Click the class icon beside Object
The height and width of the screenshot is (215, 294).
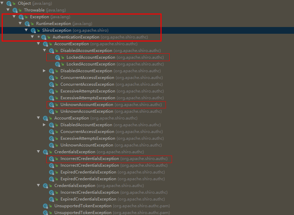[x=9, y=3]
